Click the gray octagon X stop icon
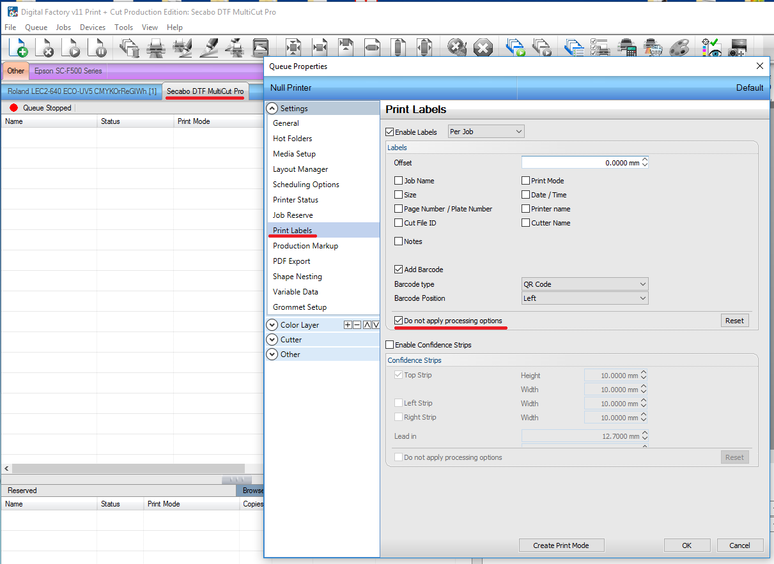Image resolution: width=774 pixels, height=564 pixels. [484, 48]
